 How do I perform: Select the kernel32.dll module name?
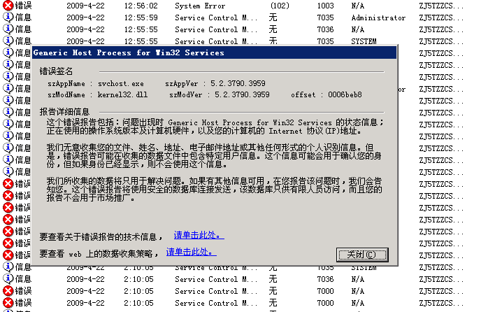(x=122, y=95)
